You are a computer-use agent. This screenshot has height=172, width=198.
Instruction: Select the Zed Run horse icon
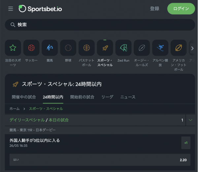click(123, 48)
